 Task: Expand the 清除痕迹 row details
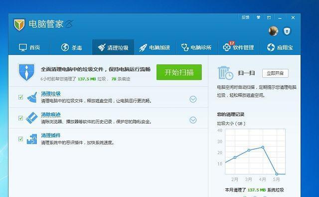pyautogui.click(x=193, y=120)
